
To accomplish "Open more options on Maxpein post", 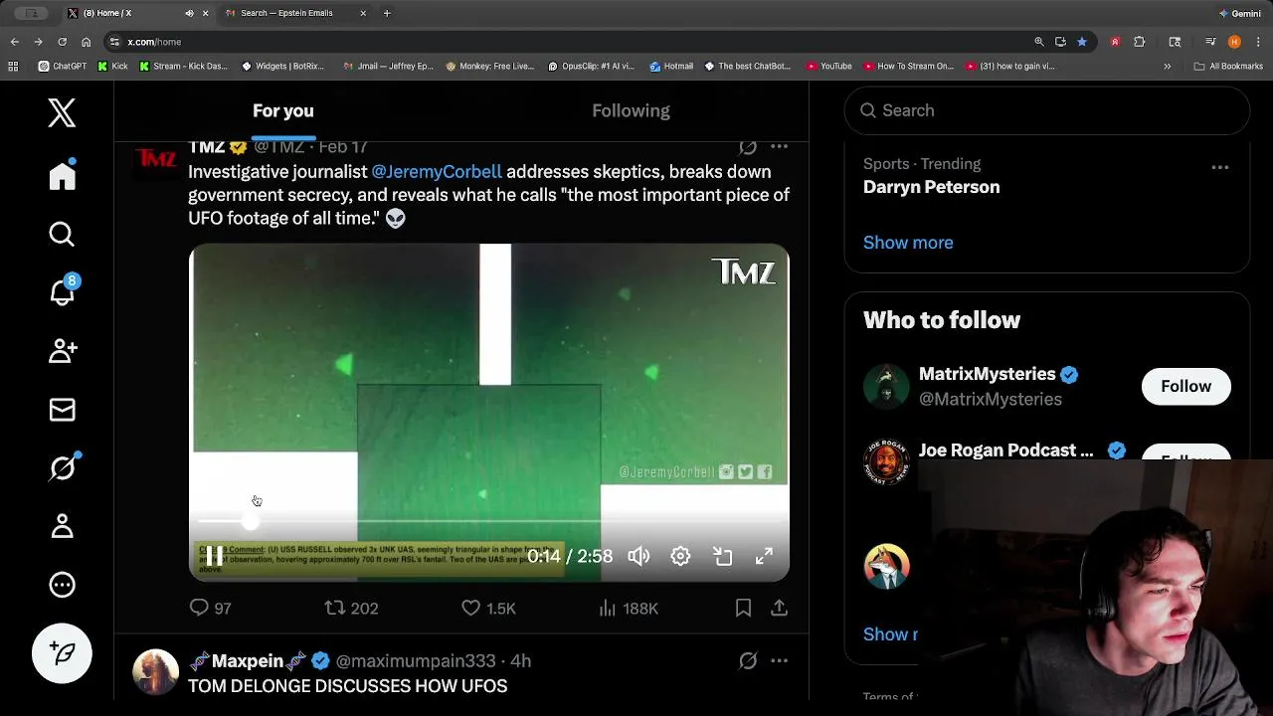I will point(780,660).
